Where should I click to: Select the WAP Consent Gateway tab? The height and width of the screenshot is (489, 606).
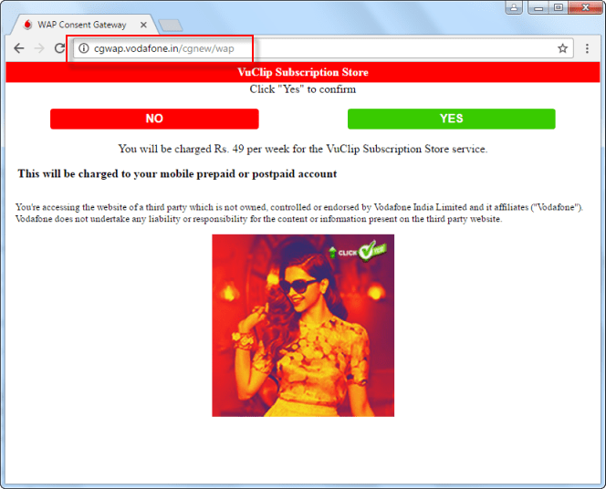[84, 25]
